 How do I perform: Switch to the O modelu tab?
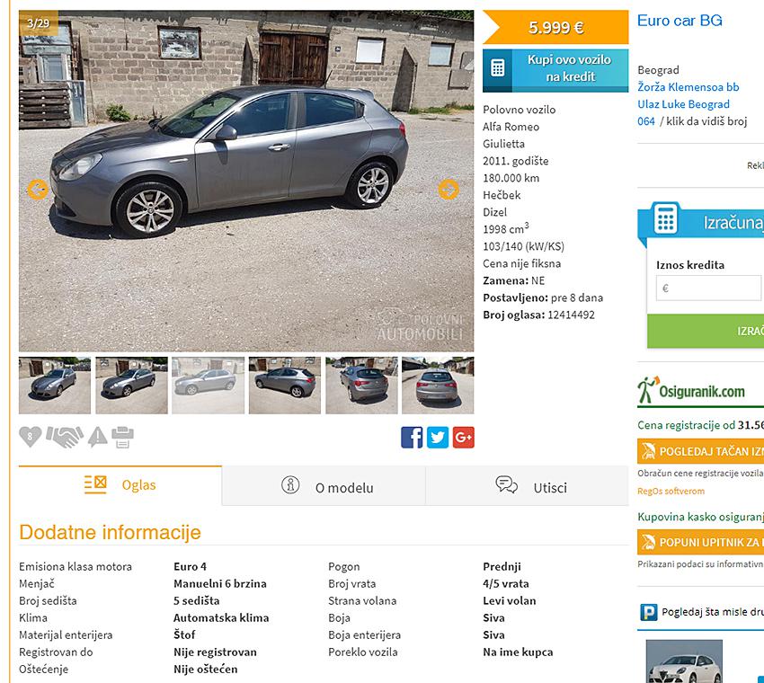[x=324, y=486]
